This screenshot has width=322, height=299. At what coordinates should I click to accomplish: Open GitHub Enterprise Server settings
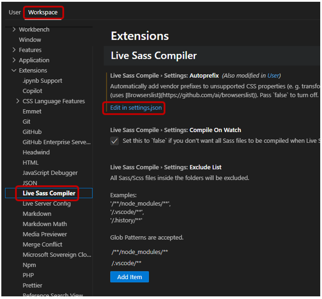[57, 142]
